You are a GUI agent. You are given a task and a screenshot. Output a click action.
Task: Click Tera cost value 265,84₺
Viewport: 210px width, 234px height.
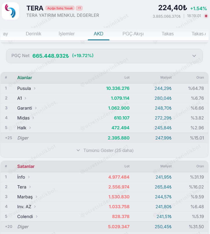click(x=163, y=187)
